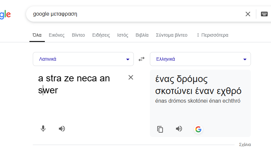Screen dimensions: 271x162
Task: Clear the Google search box text
Action: coord(248,14)
